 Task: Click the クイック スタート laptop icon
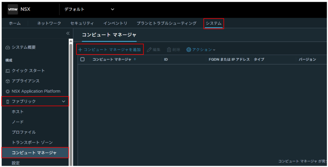[x=8, y=71]
